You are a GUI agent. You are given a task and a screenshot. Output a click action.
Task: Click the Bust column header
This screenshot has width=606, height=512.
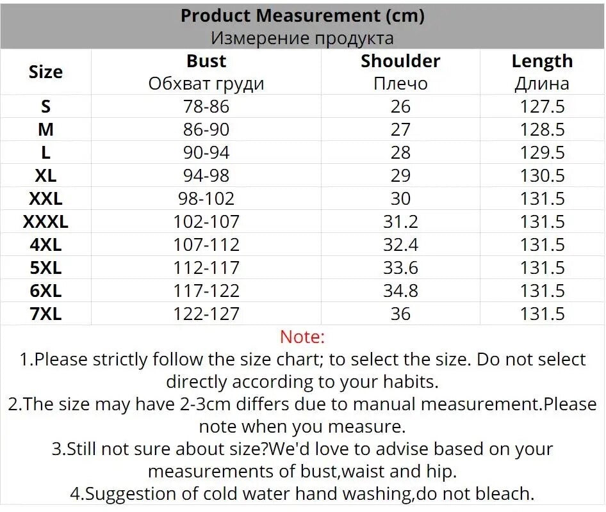[x=206, y=61]
